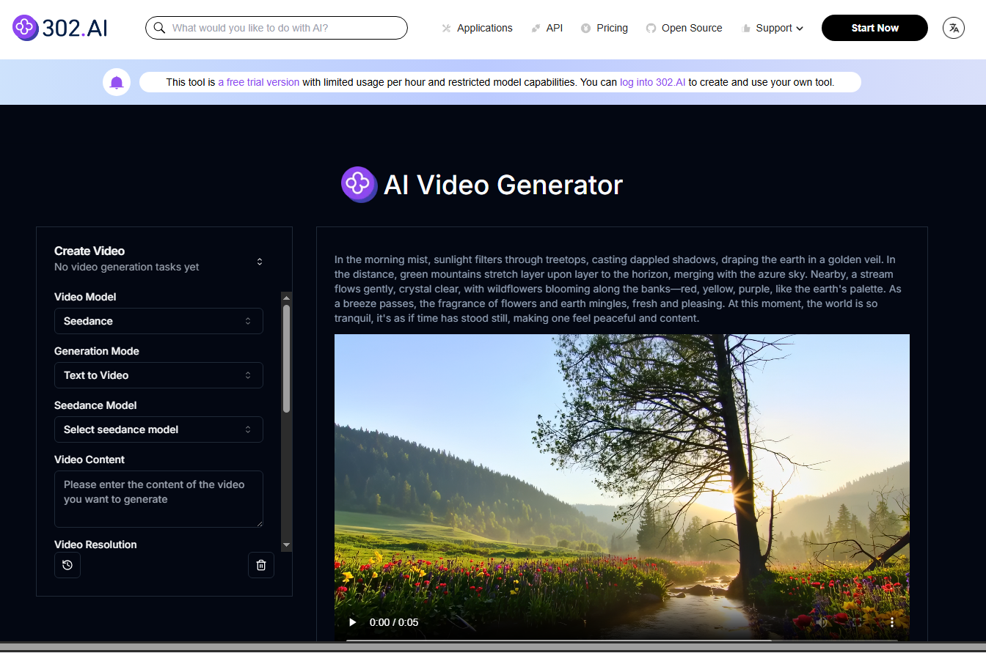The height and width of the screenshot is (653, 986).
Task: Go to the API nav item
Action: tap(547, 28)
